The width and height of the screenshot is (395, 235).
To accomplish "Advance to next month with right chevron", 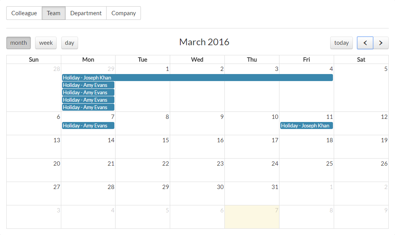I will 381,43.
